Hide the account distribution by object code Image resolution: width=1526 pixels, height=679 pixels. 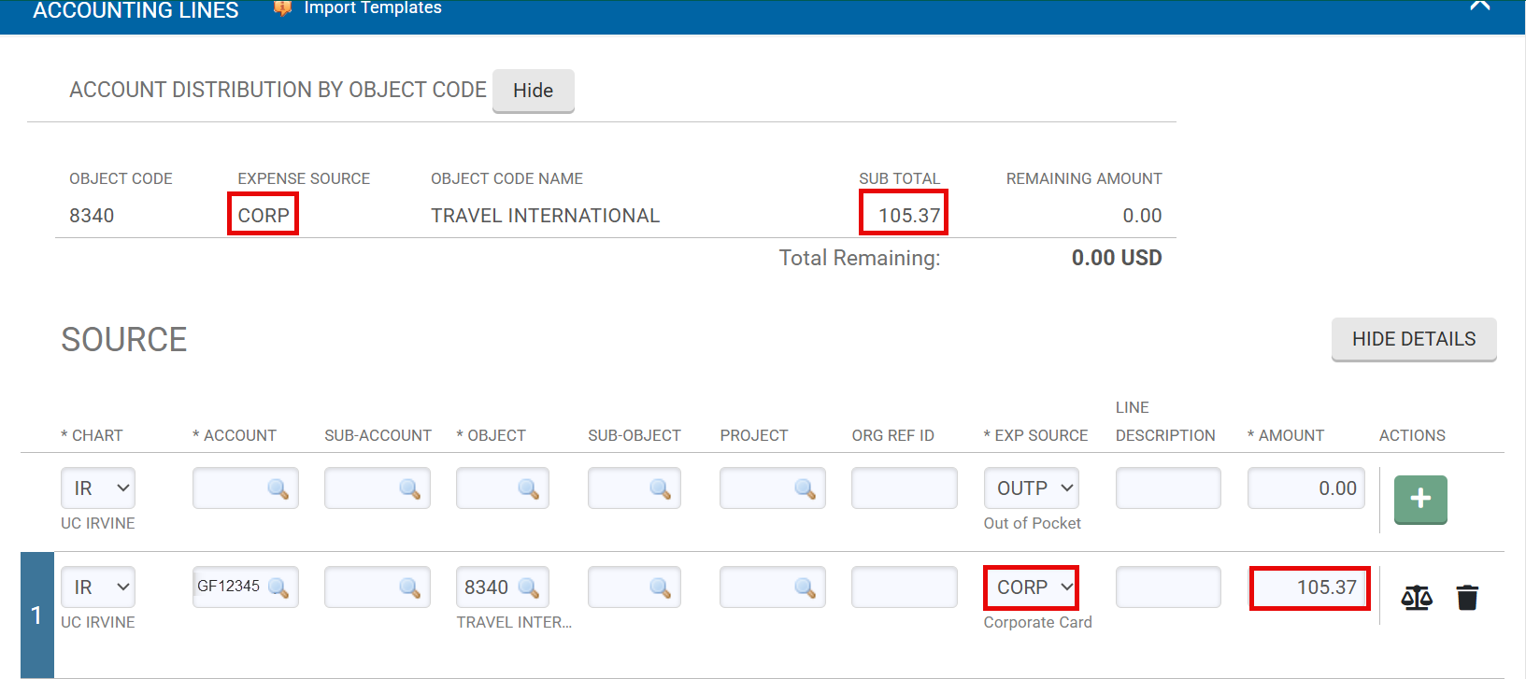click(x=533, y=91)
